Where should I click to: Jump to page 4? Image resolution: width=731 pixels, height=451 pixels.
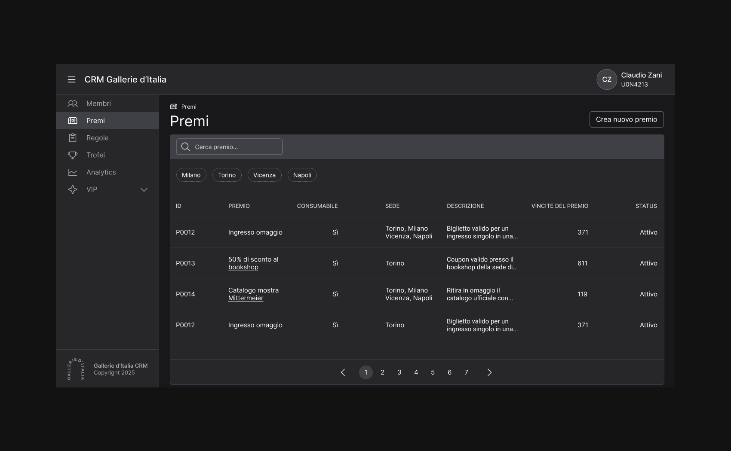tap(416, 372)
